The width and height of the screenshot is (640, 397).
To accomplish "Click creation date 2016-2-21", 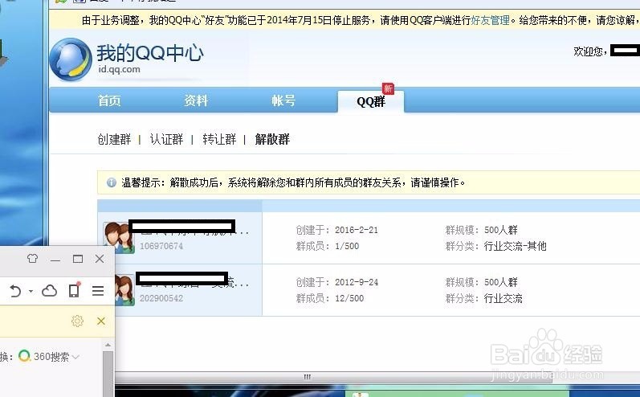I will tap(357, 230).
